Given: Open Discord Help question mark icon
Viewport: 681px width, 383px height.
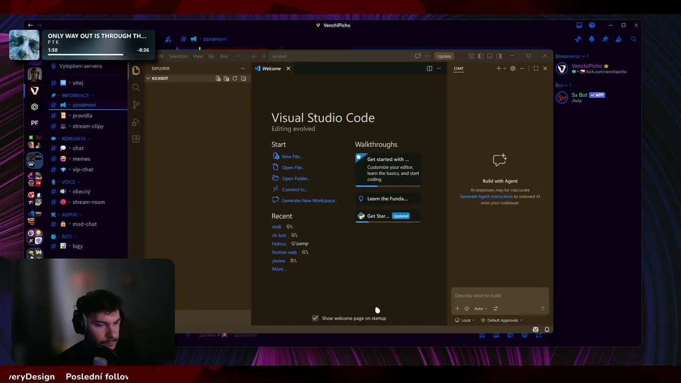Looking at the screenshot, I should 592,25.
